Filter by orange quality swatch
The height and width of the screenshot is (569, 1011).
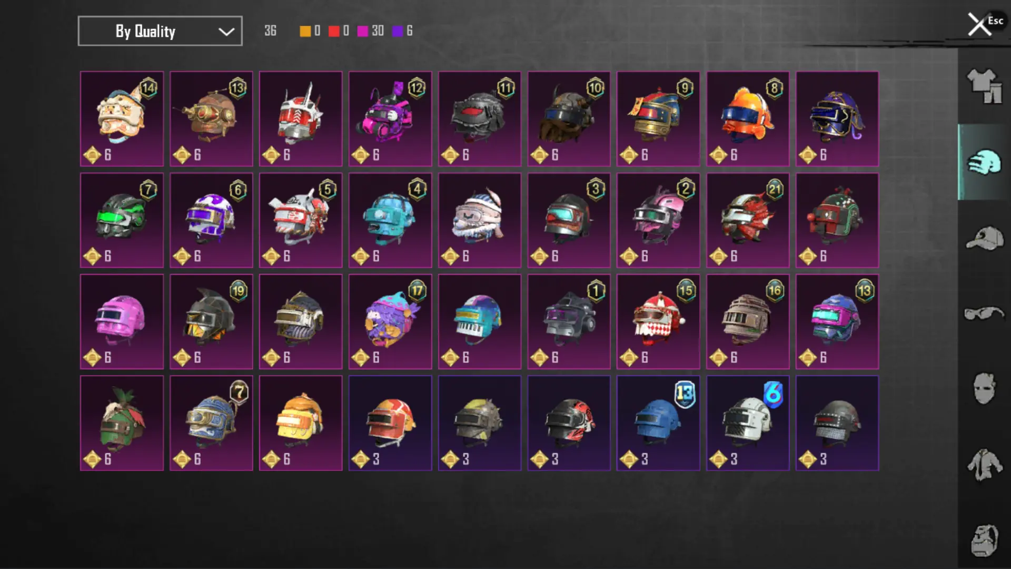click(x=305, y=31)
